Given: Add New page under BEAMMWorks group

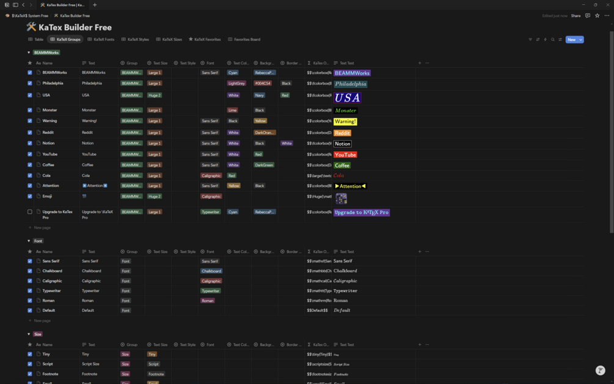Looking at the screenshot, I should (40, 227).
